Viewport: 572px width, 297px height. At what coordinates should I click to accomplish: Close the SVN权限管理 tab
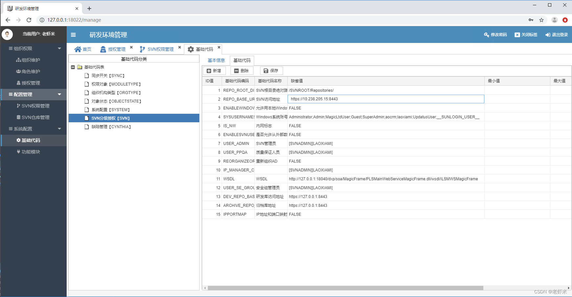coord(180,47)
